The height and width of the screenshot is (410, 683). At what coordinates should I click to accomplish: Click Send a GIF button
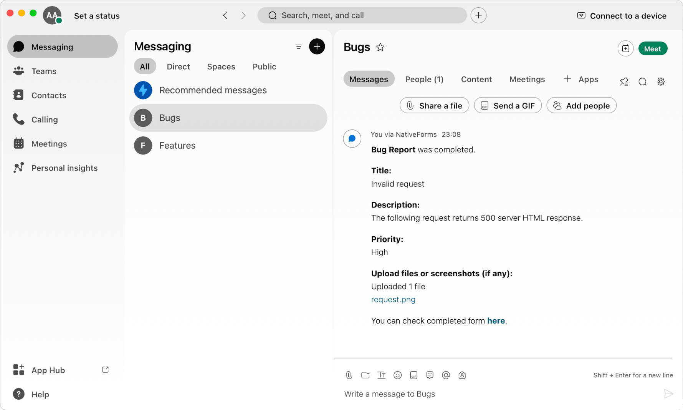coord(508,105)
